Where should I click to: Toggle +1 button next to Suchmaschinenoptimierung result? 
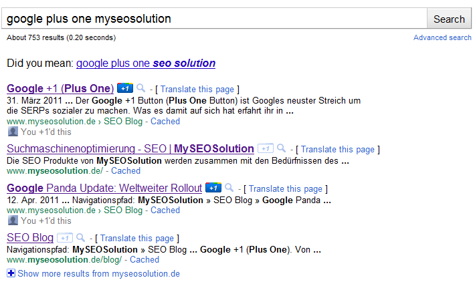coord(266,148)
